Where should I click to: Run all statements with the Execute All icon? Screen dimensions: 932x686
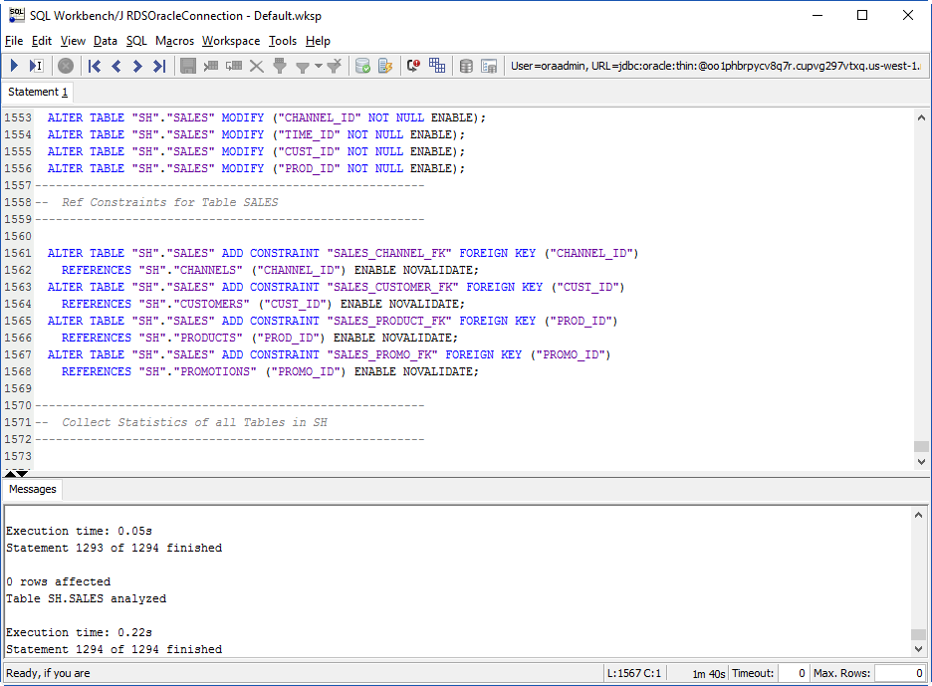tap(13, 66)
